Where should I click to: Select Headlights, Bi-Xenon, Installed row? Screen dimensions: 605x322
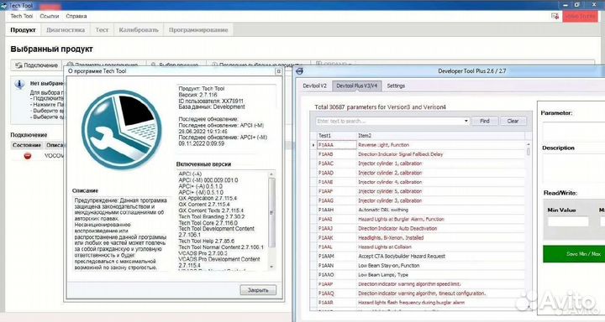click(418, 237)
